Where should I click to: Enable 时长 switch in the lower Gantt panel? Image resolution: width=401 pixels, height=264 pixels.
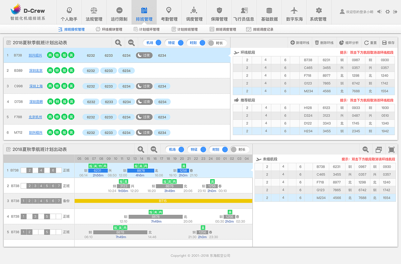pyautogui.click(x=240, y=150)
